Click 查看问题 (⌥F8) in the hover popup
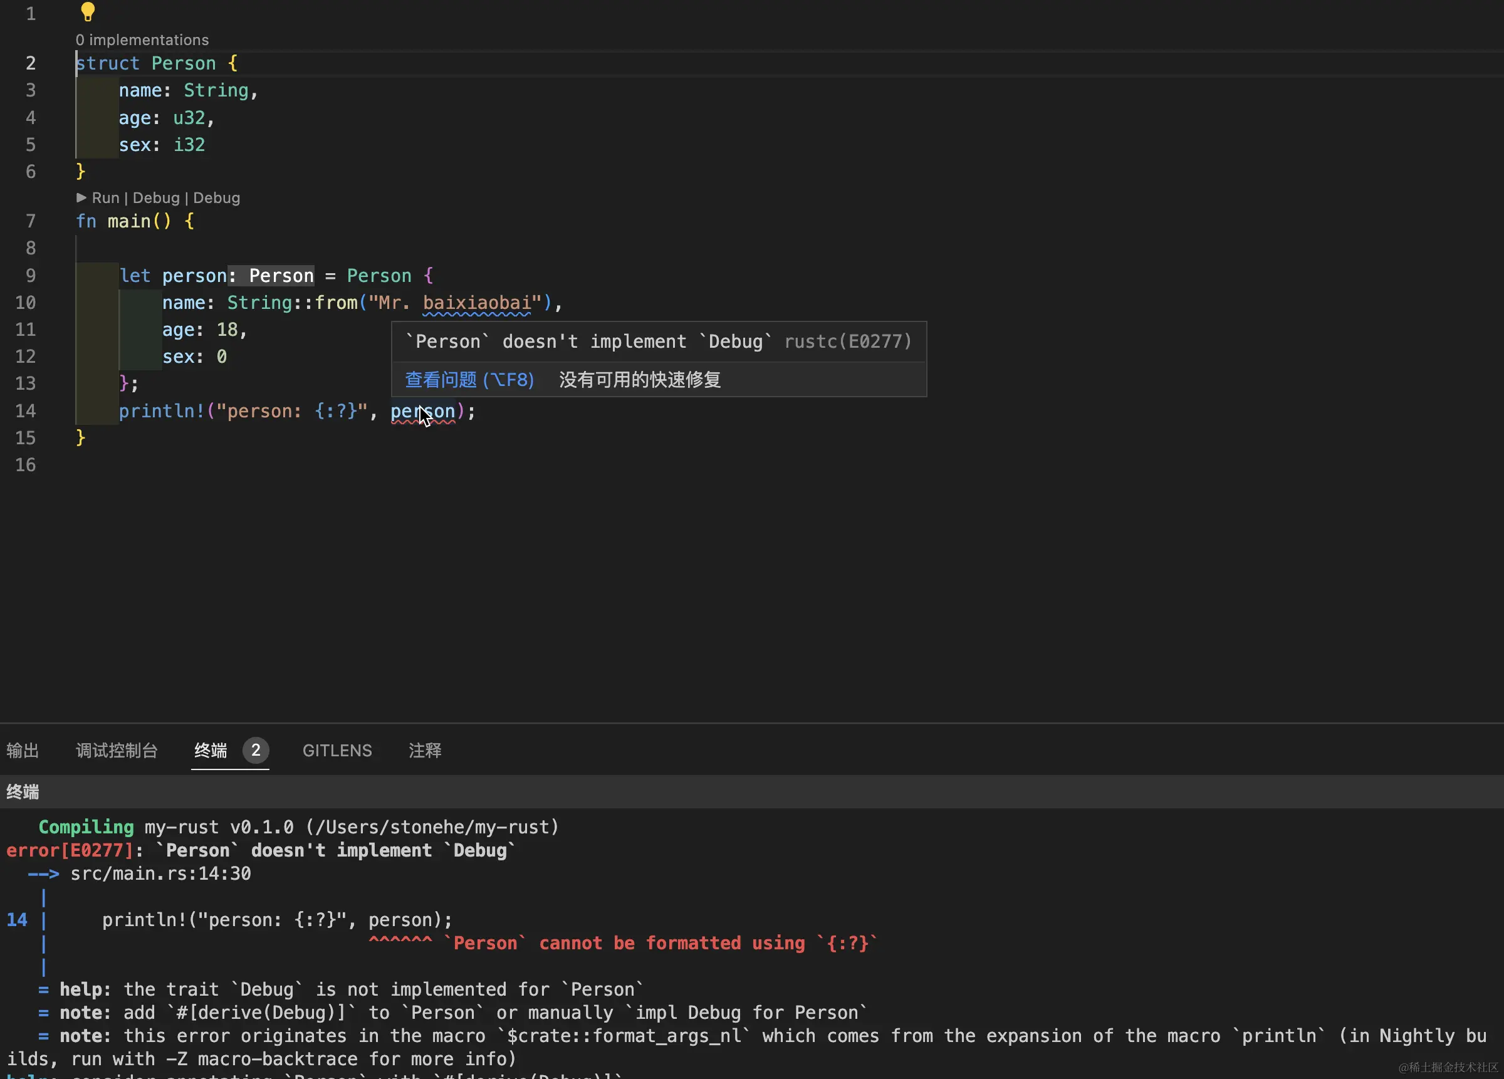1504x1079 pixels. click(x=469, y=379)
